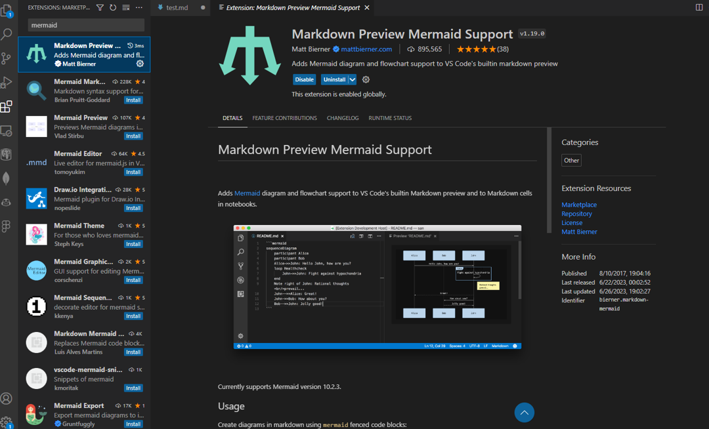This screenshot has height=429, width=709.
Task: Click the split editor right icon
Action: click(698, 8)
